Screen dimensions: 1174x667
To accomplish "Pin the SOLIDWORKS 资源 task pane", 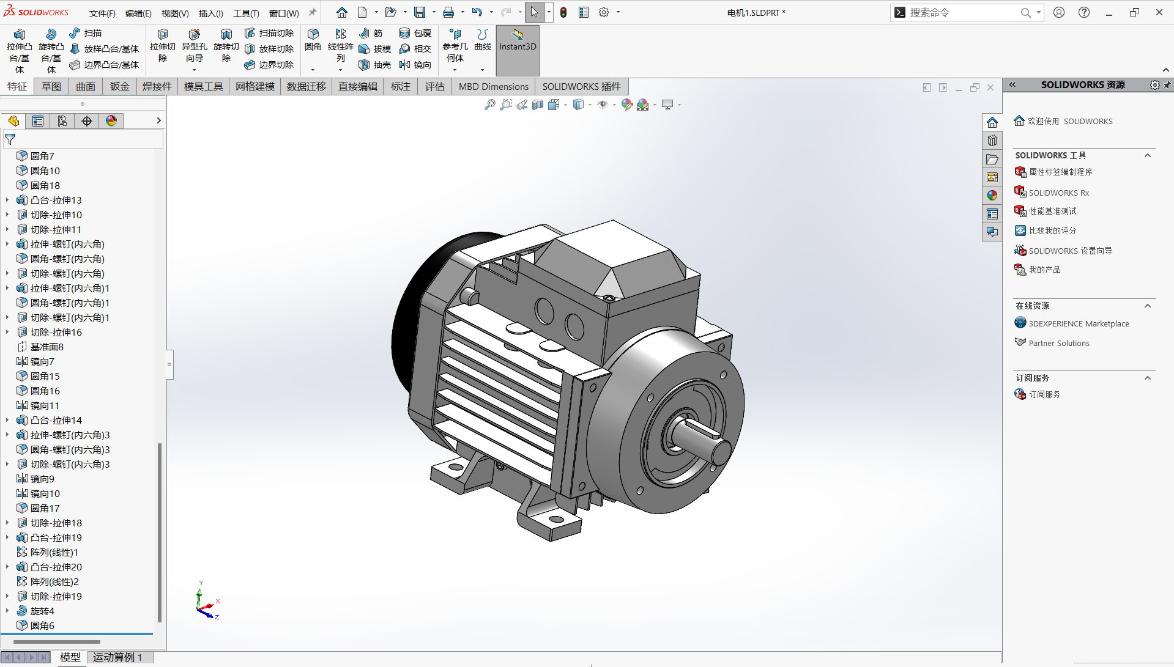I will click(1167, 85).
